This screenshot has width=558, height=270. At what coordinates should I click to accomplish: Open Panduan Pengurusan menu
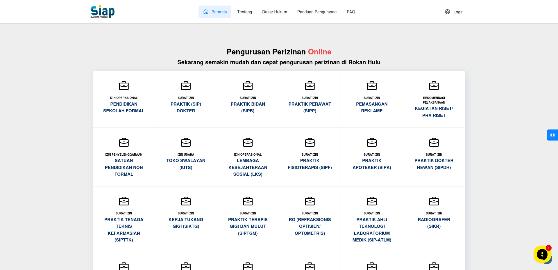coord(317,12)
